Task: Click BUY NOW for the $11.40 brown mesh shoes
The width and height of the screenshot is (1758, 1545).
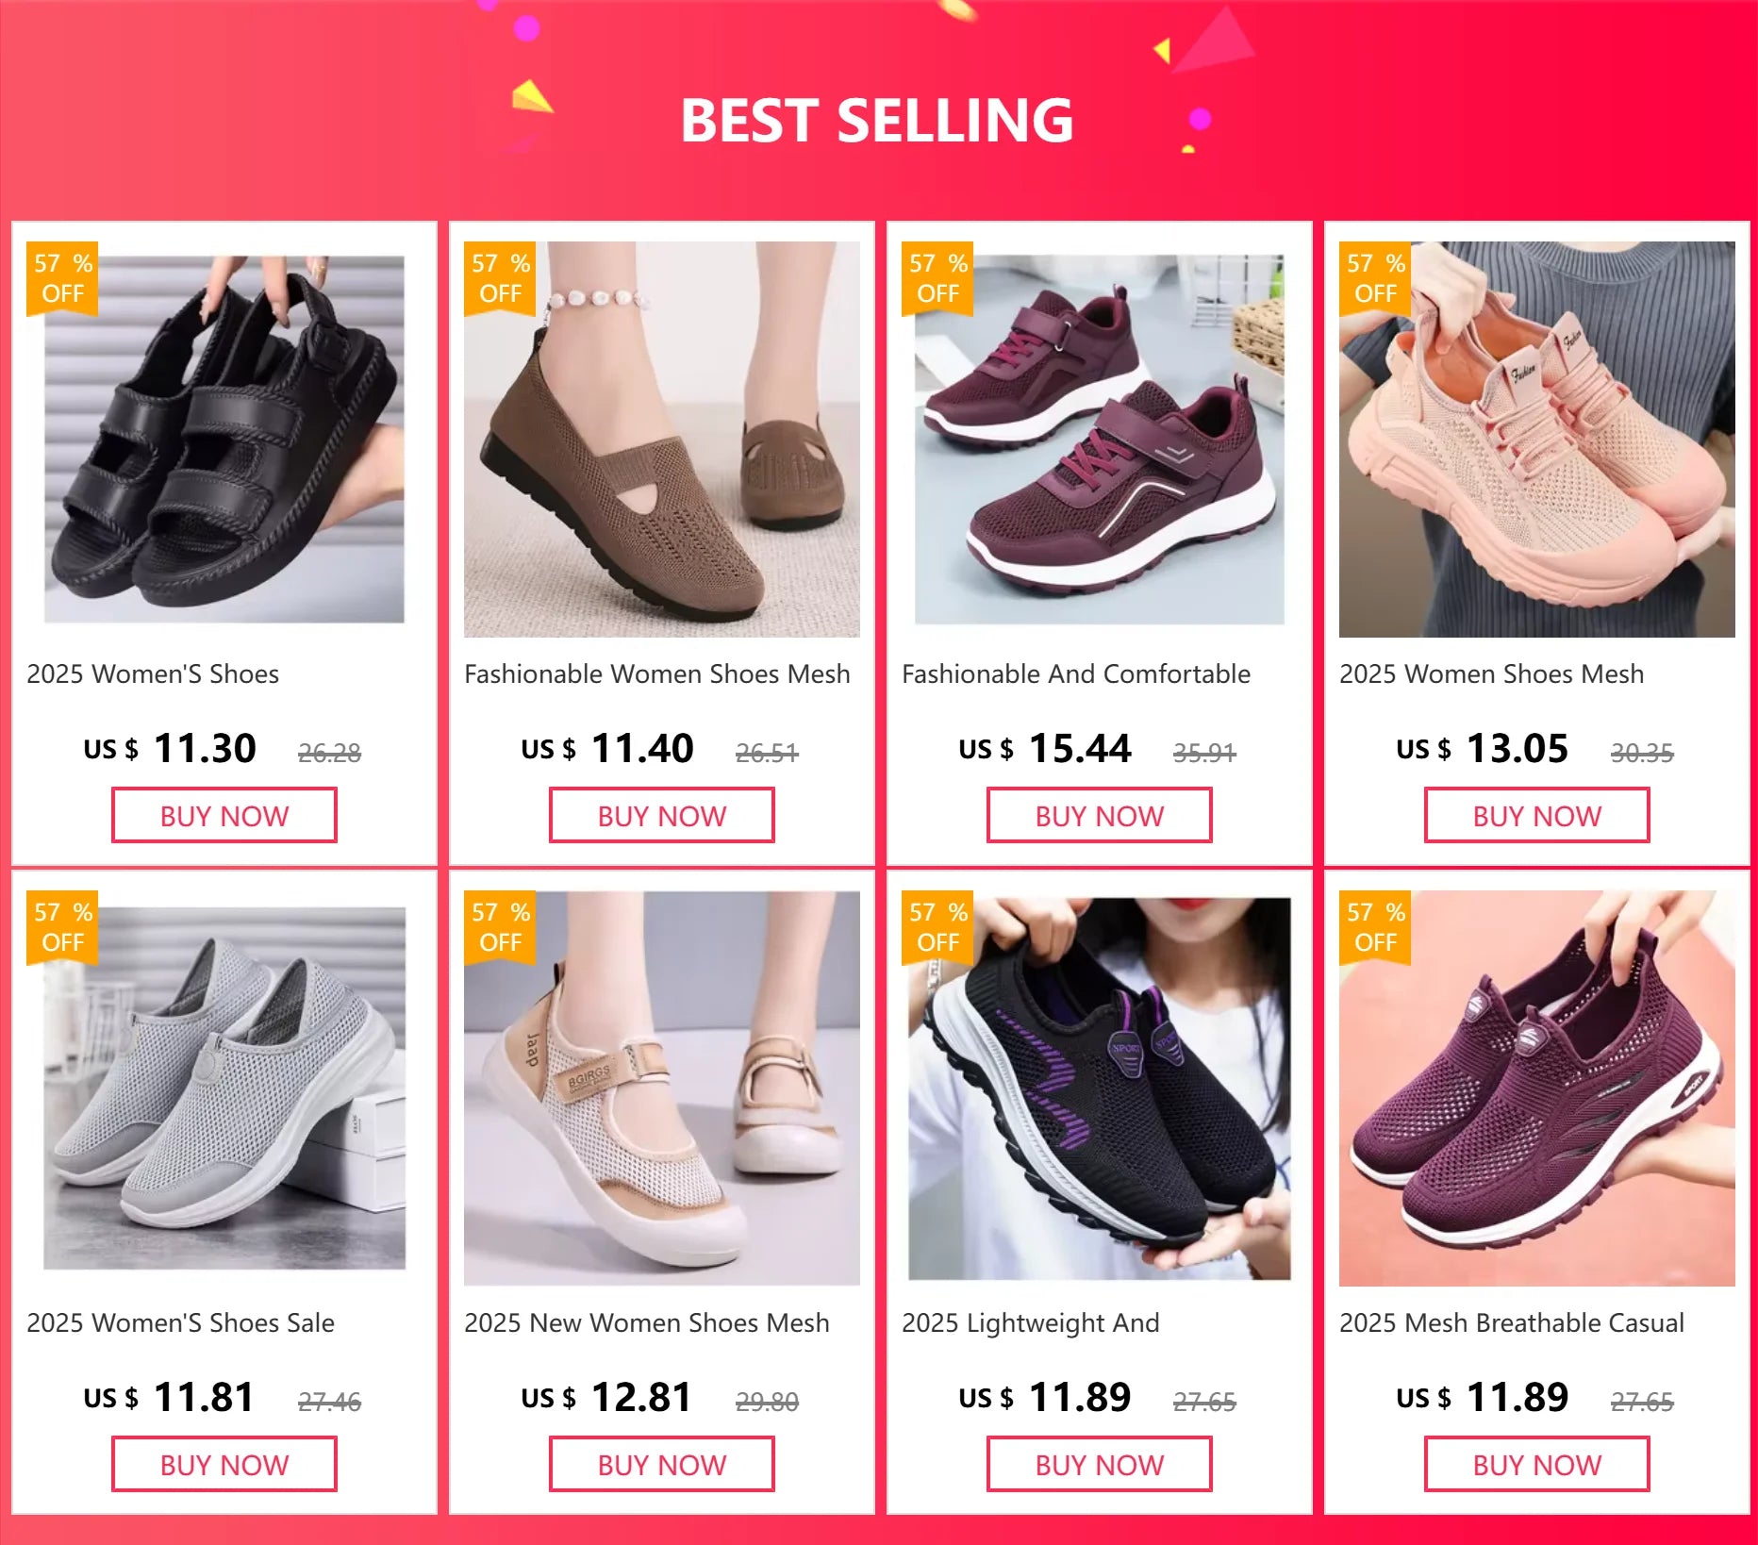Action: (x=662, y=816)
